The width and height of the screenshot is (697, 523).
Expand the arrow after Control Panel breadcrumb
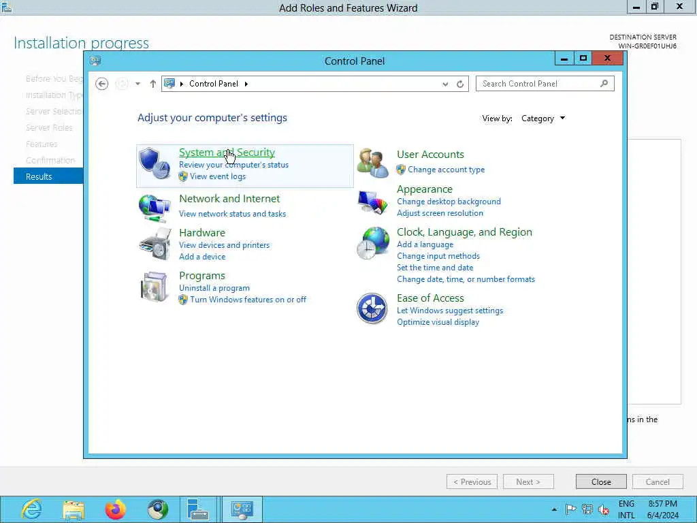click(x=246, y=84)
